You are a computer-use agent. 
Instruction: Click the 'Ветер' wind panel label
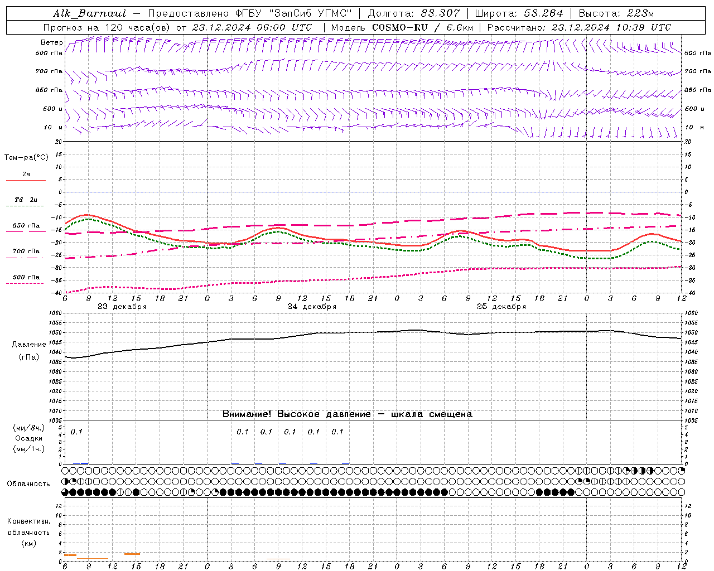(51, 42)
